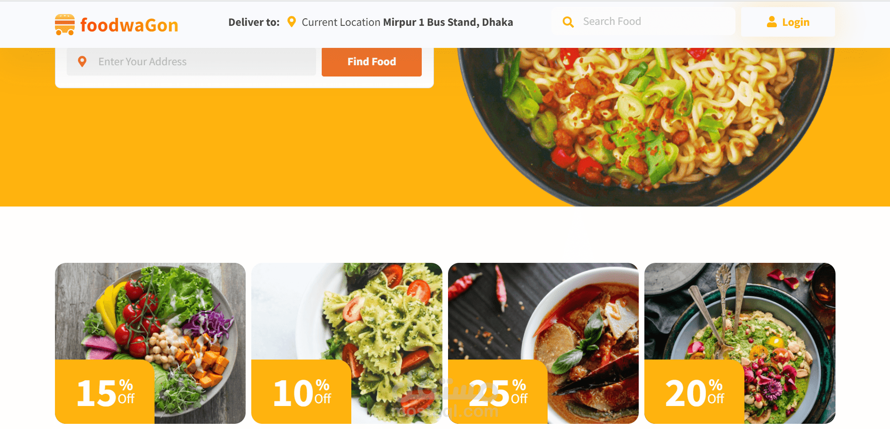
Task: Click the 20% Off yellow badge
Action: [x=694, y=392]
